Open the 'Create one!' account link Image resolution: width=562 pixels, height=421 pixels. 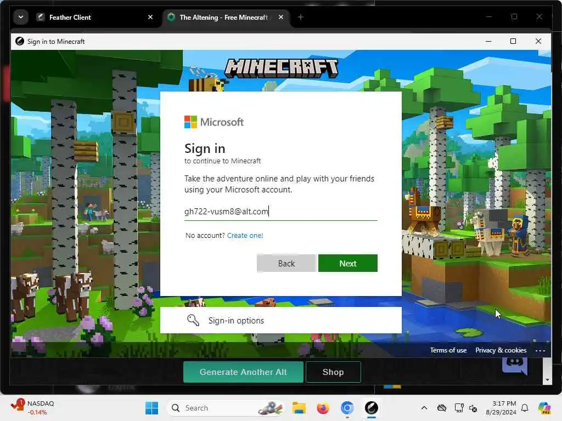(245, 236)
